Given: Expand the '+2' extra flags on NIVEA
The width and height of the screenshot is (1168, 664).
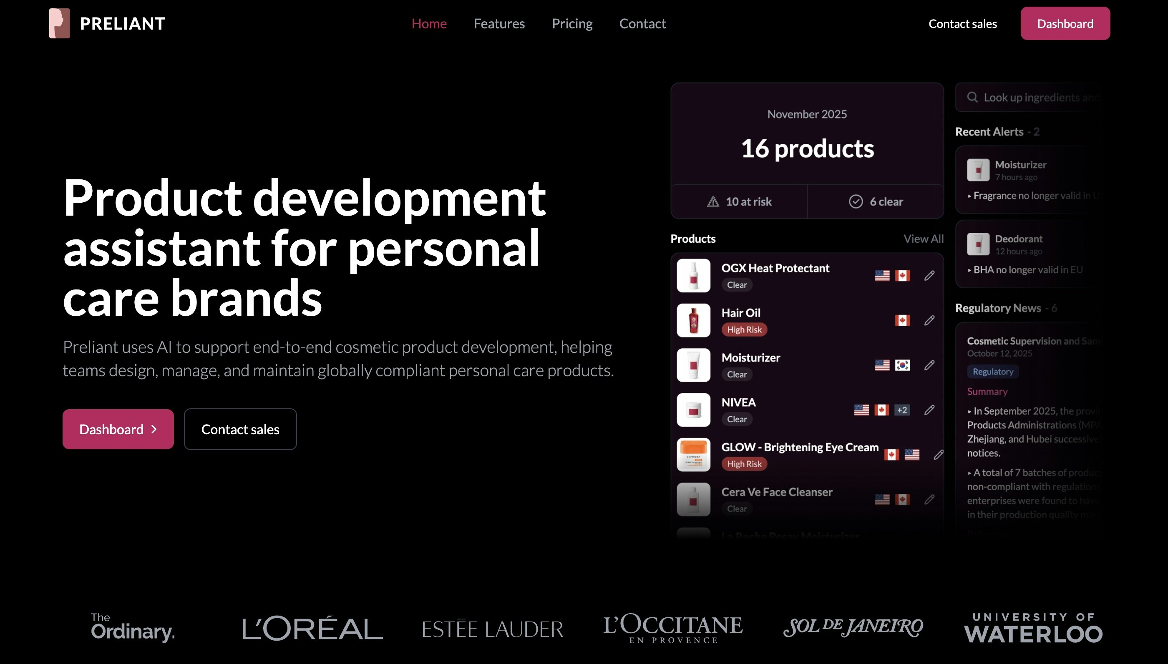Looking at the screenshot, I should point(901,410).
